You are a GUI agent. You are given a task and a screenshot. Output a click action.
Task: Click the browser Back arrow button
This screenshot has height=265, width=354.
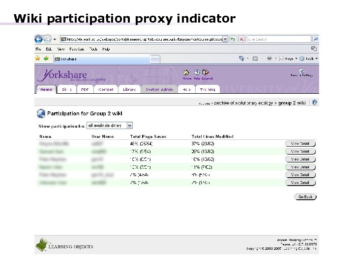(x=39, y=39)
